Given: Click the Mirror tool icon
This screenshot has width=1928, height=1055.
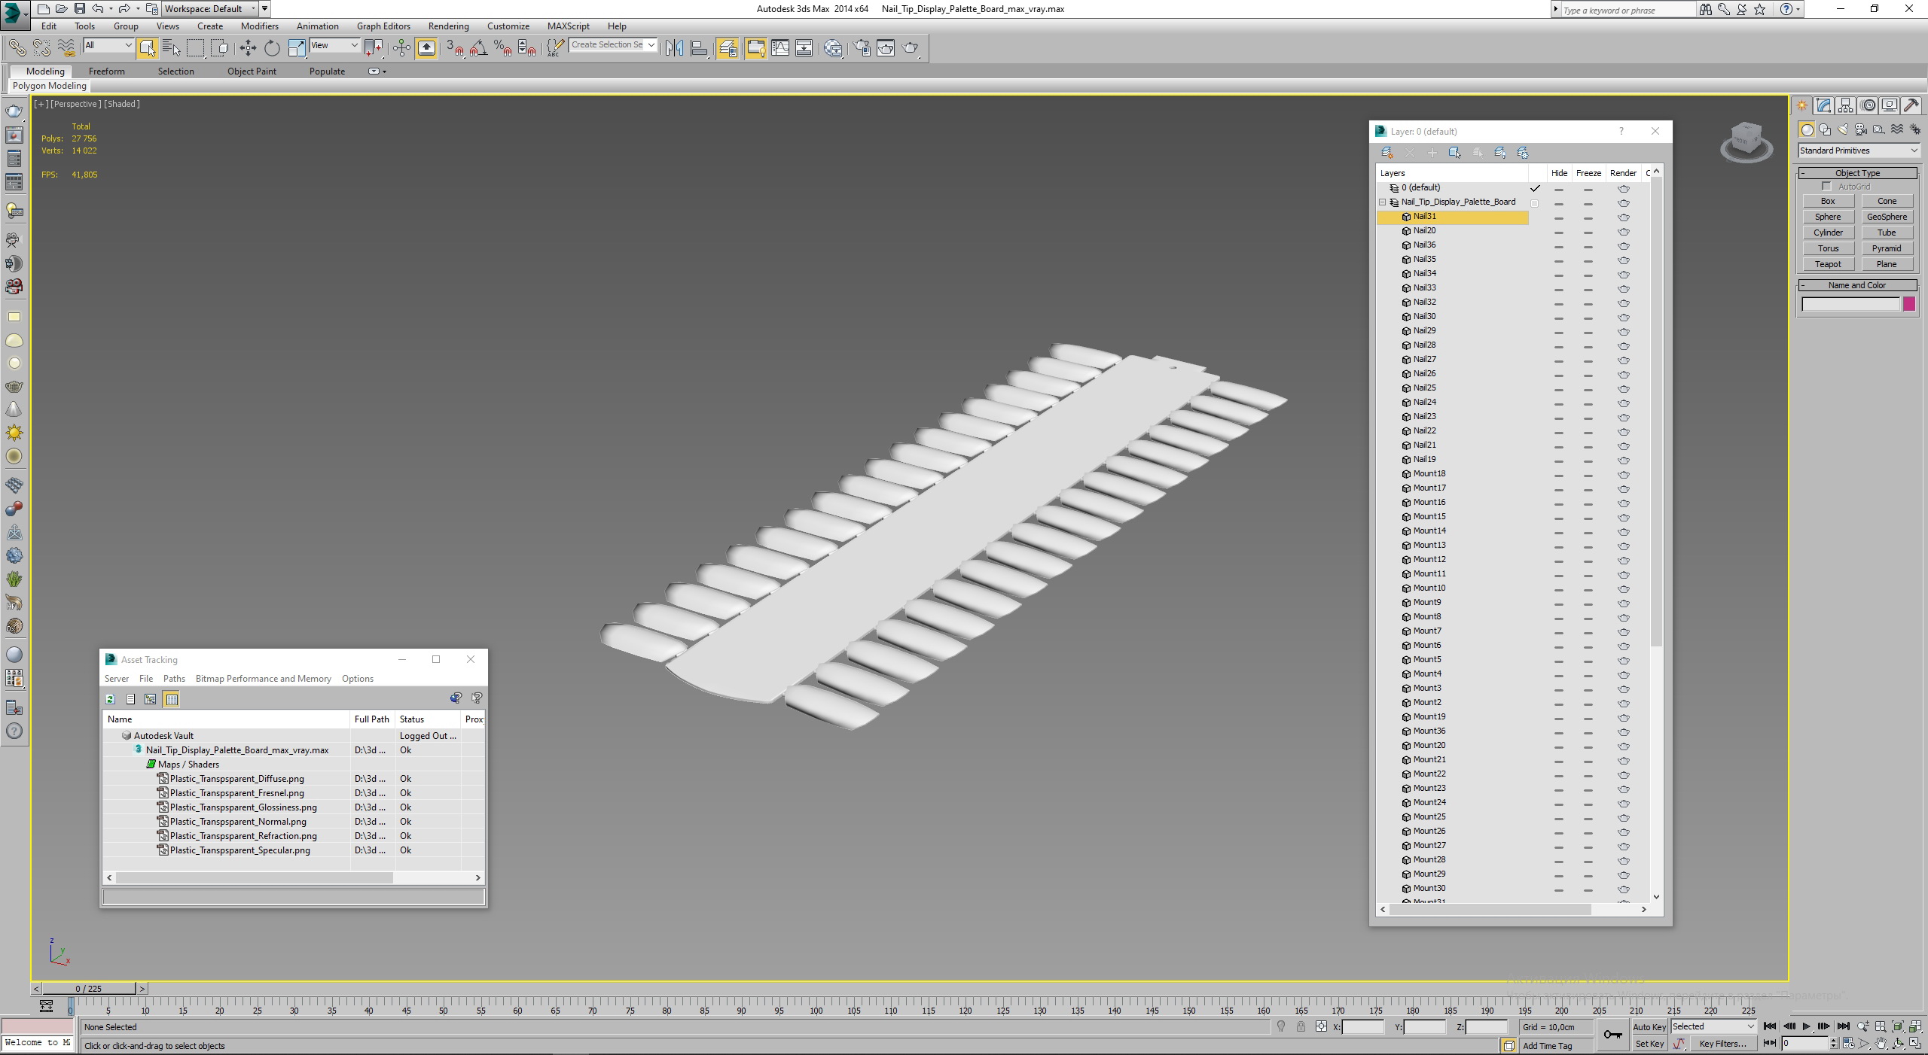Looking at the screenshot, I should [x=674, y=48].
